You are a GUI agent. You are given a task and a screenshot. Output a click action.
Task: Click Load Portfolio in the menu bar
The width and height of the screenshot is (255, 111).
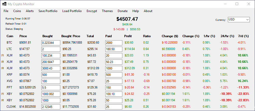point(72,11)
